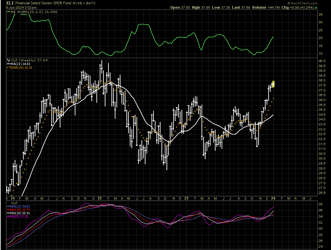Click the 10 label on BB Width axis
The image size is (331, 250).
tap(320, 54)
